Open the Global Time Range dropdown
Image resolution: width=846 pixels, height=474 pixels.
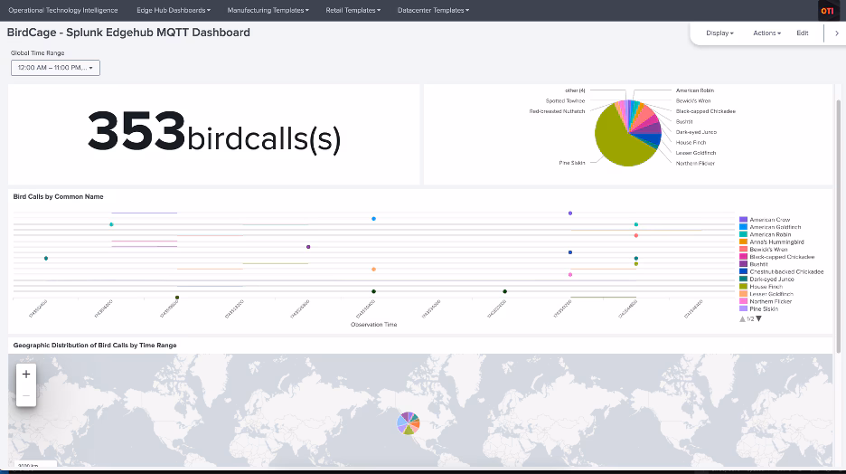pos(55,68)
